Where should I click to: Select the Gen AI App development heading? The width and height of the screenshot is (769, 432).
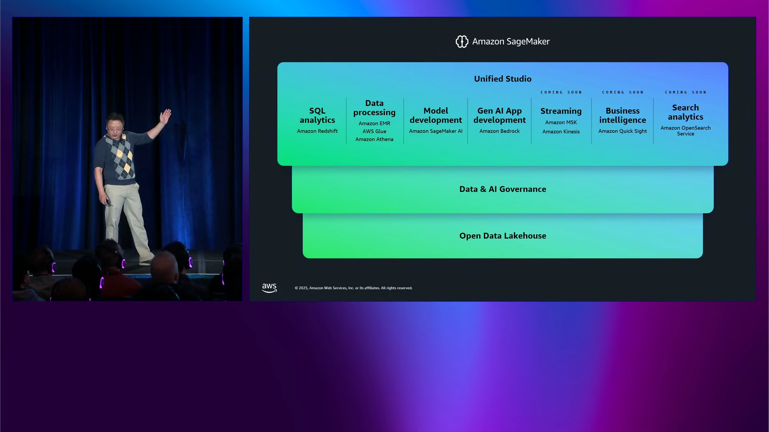[x=499, y=115]
